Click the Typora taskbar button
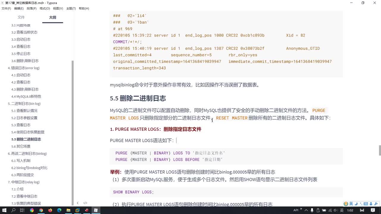The height and width of the screenshot is (214, 381). coord(96,210)
